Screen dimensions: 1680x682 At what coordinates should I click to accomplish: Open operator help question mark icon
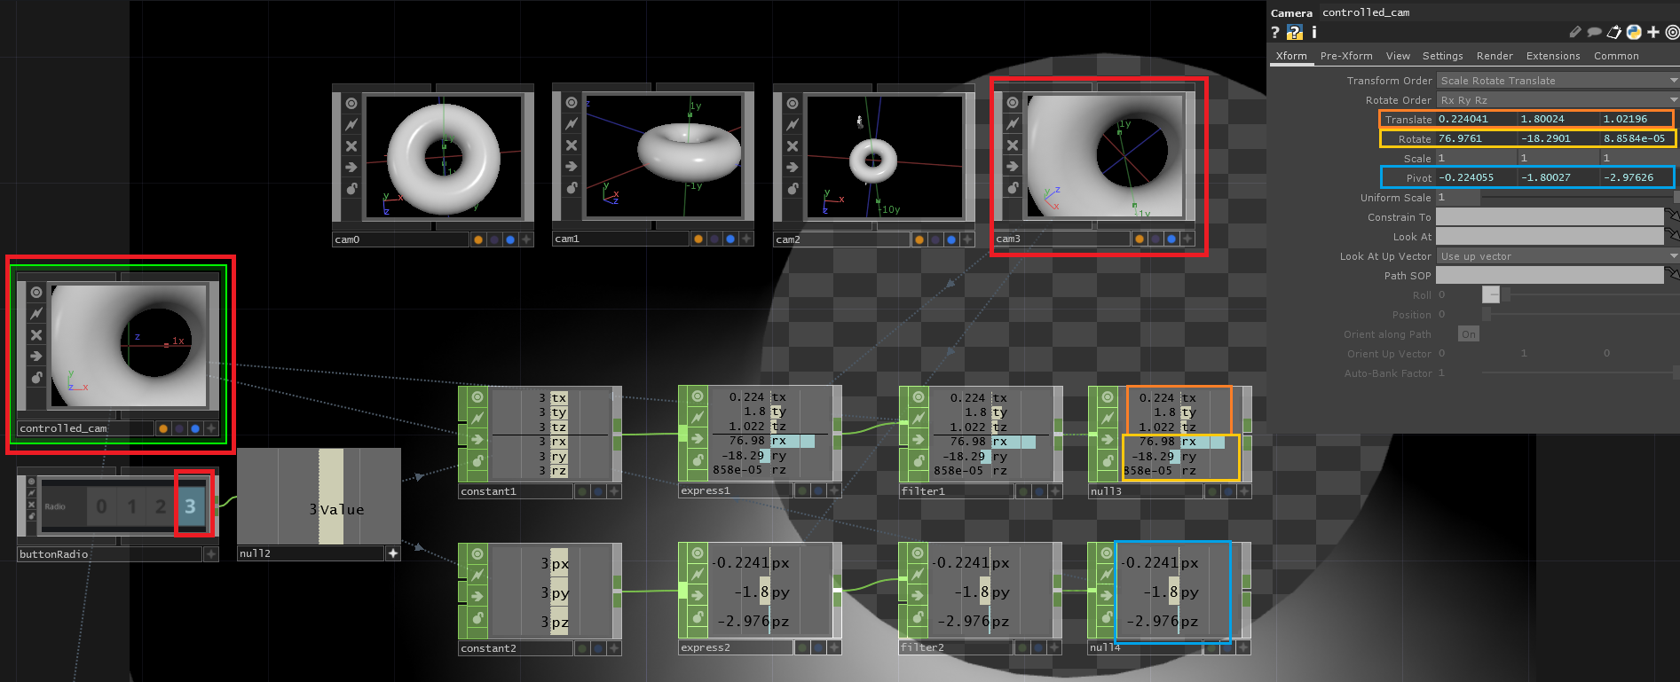tap(1275, 33)
